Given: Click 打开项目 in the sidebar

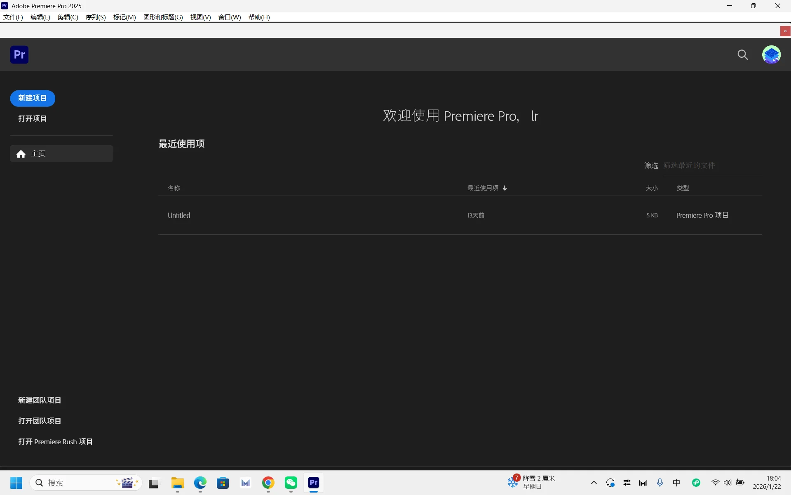Looking at the screenshot, I should pos(33,119).
